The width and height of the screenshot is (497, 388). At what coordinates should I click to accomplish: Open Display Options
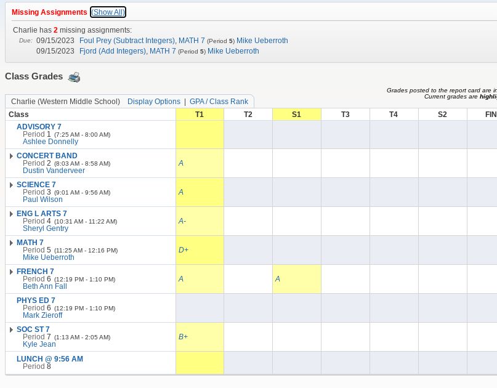coord(153,102)
